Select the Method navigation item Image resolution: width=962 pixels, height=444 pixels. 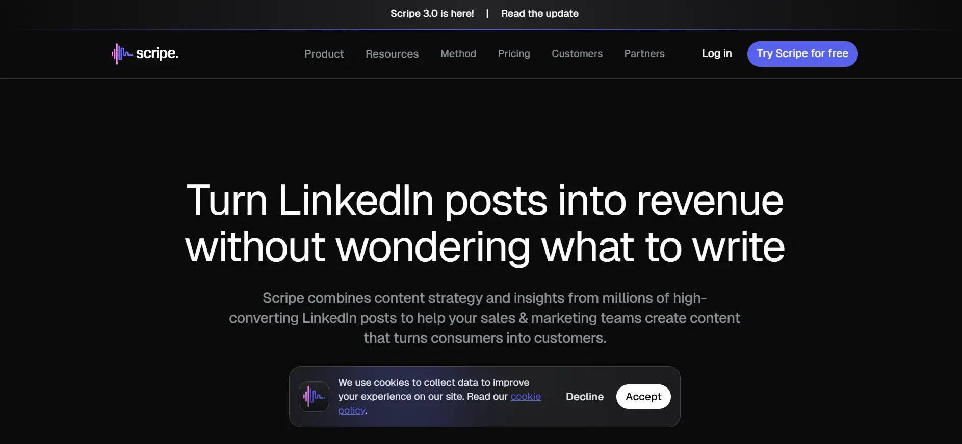pos(457,53)
